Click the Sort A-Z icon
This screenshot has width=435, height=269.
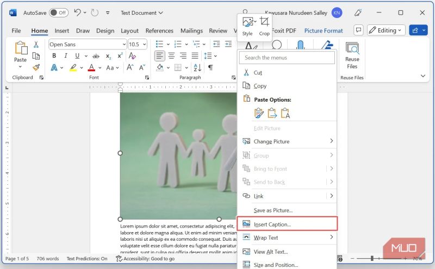(197, 67)
